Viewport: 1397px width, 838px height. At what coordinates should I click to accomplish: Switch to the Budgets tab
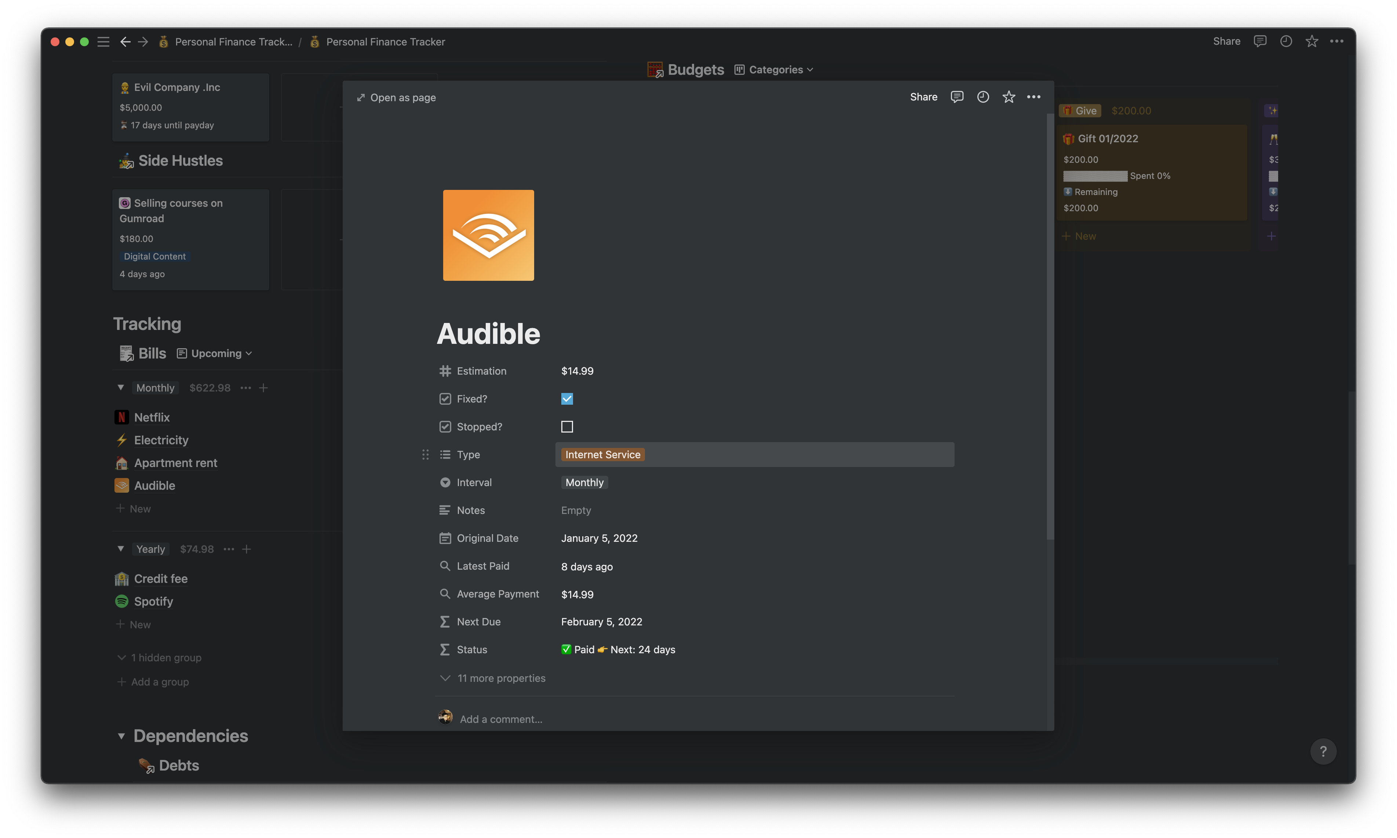point(695,69)
